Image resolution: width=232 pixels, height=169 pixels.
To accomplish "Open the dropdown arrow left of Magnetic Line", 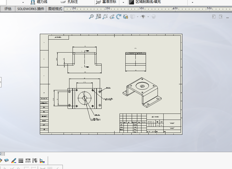I will (23, 2).
